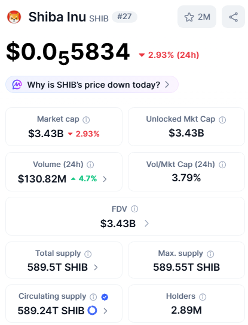Expand Volume (24h) details chevron
This screenshot has height=325, width=248.
tap(105, 179)
